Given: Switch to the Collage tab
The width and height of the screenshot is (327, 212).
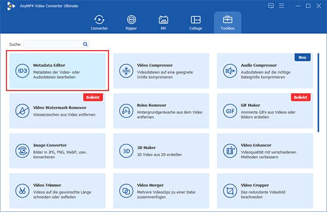Looking at the screenshot, I should point(196,22).
